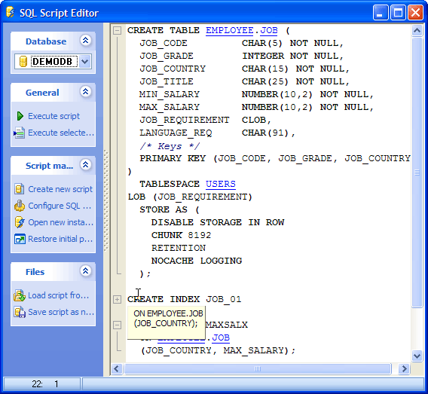Screen dimensions: 428x394
Task: Click the vertical scrollbar down arrow
Action: coord(417,356)
